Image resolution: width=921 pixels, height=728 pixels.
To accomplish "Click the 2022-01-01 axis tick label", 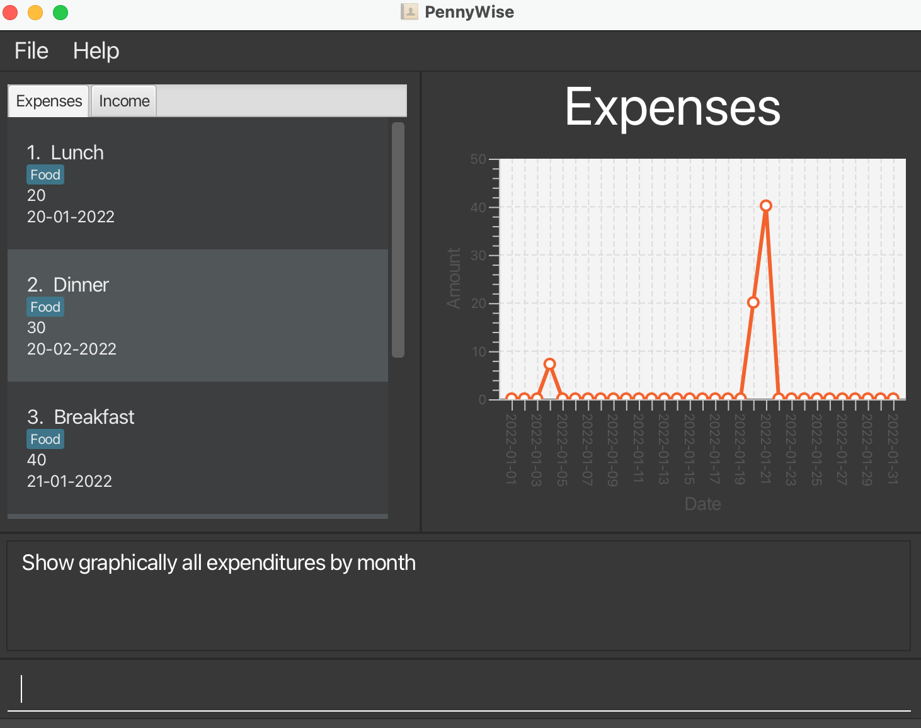I will click(x=512, y=449).
